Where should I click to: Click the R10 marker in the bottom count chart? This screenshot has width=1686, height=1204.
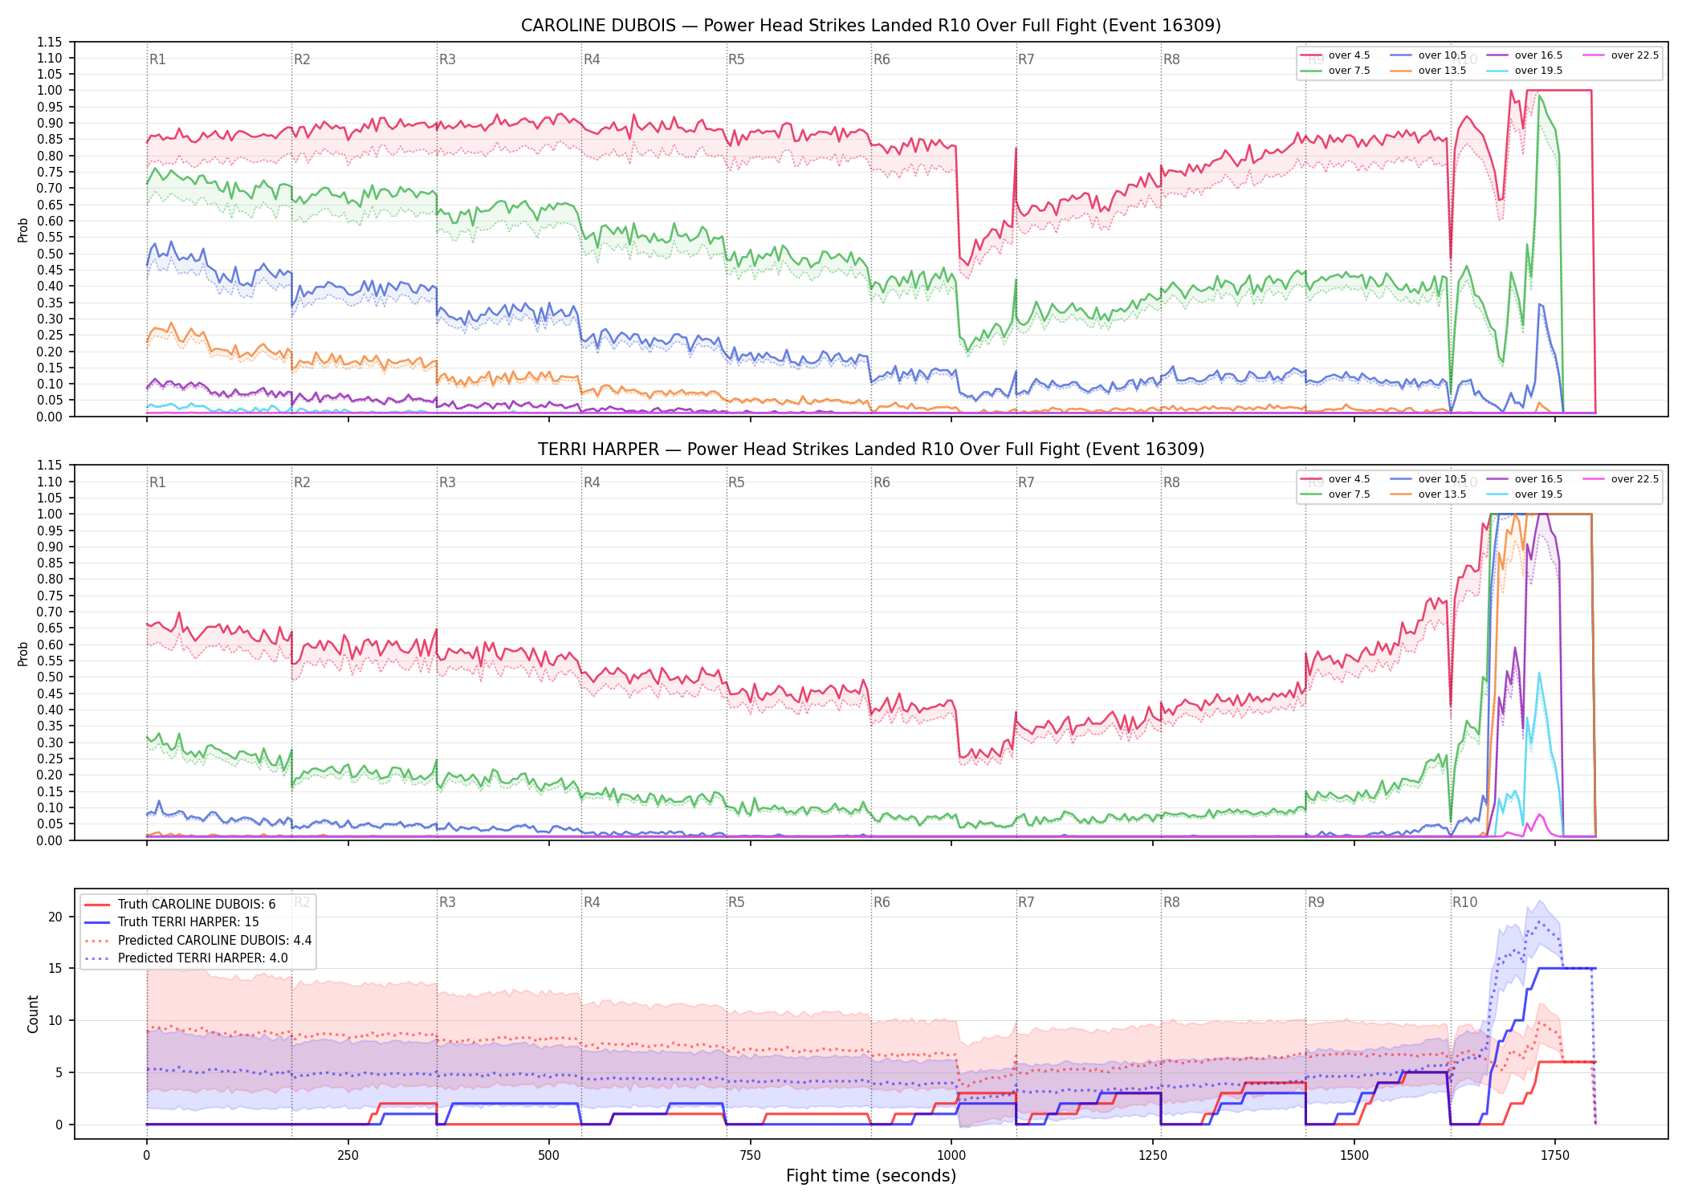pyautogui.click(x=1464, y=902)
